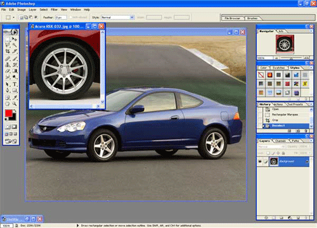This screenshot has width=317, height=228.
Task: Select the Clone Stamp tool
Action: [x=8, y=65]
